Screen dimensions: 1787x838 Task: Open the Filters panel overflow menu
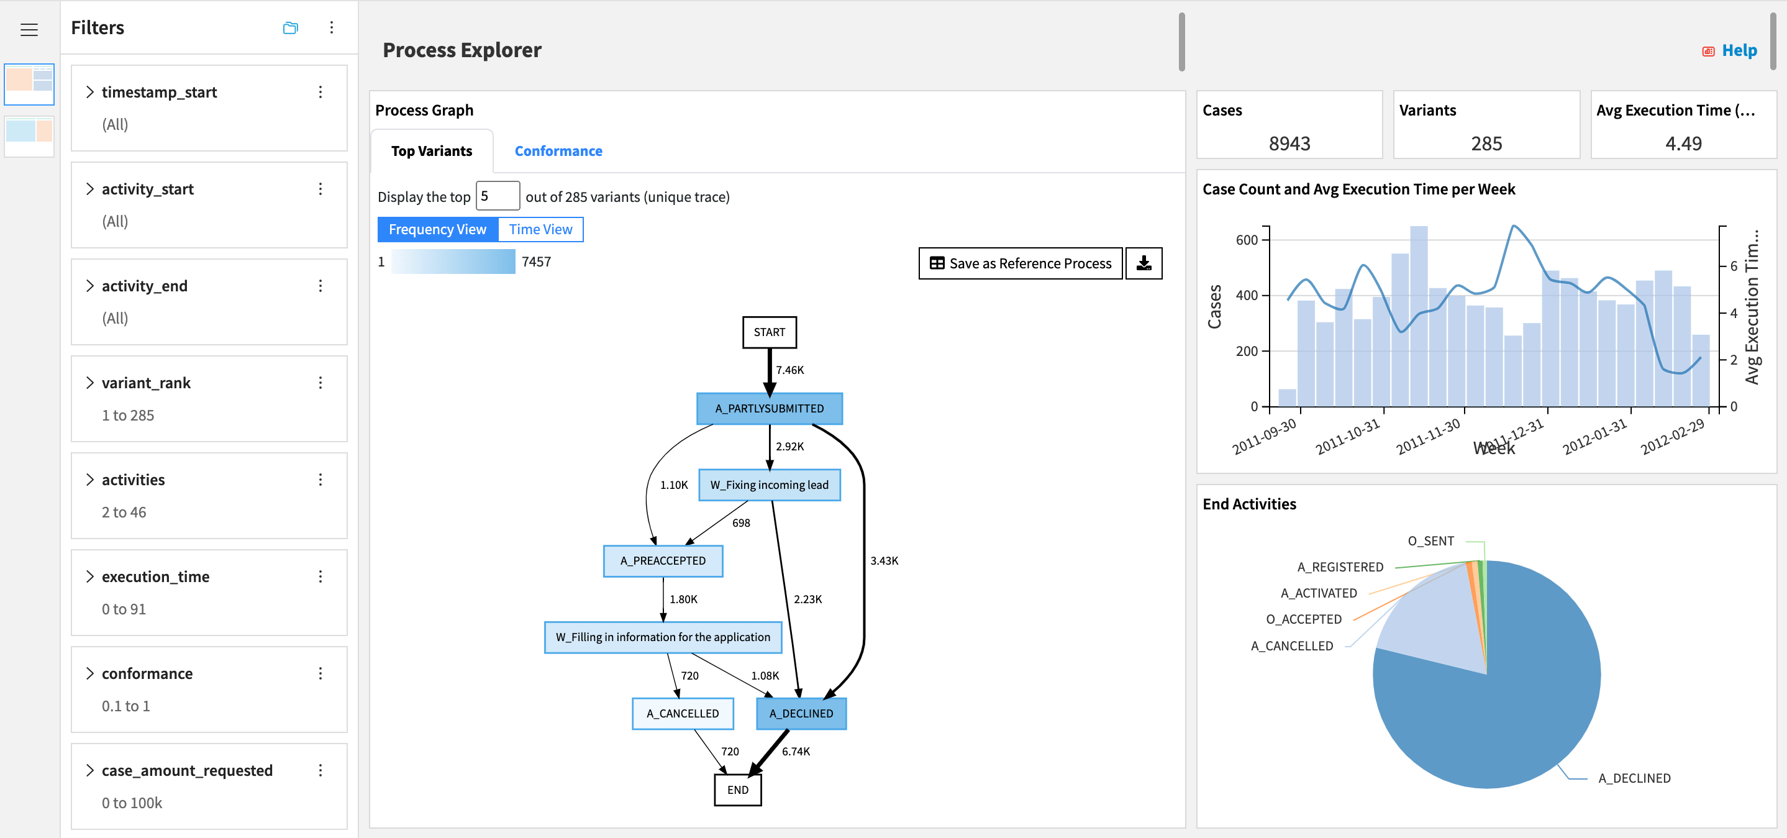click(x=332, y=28)
